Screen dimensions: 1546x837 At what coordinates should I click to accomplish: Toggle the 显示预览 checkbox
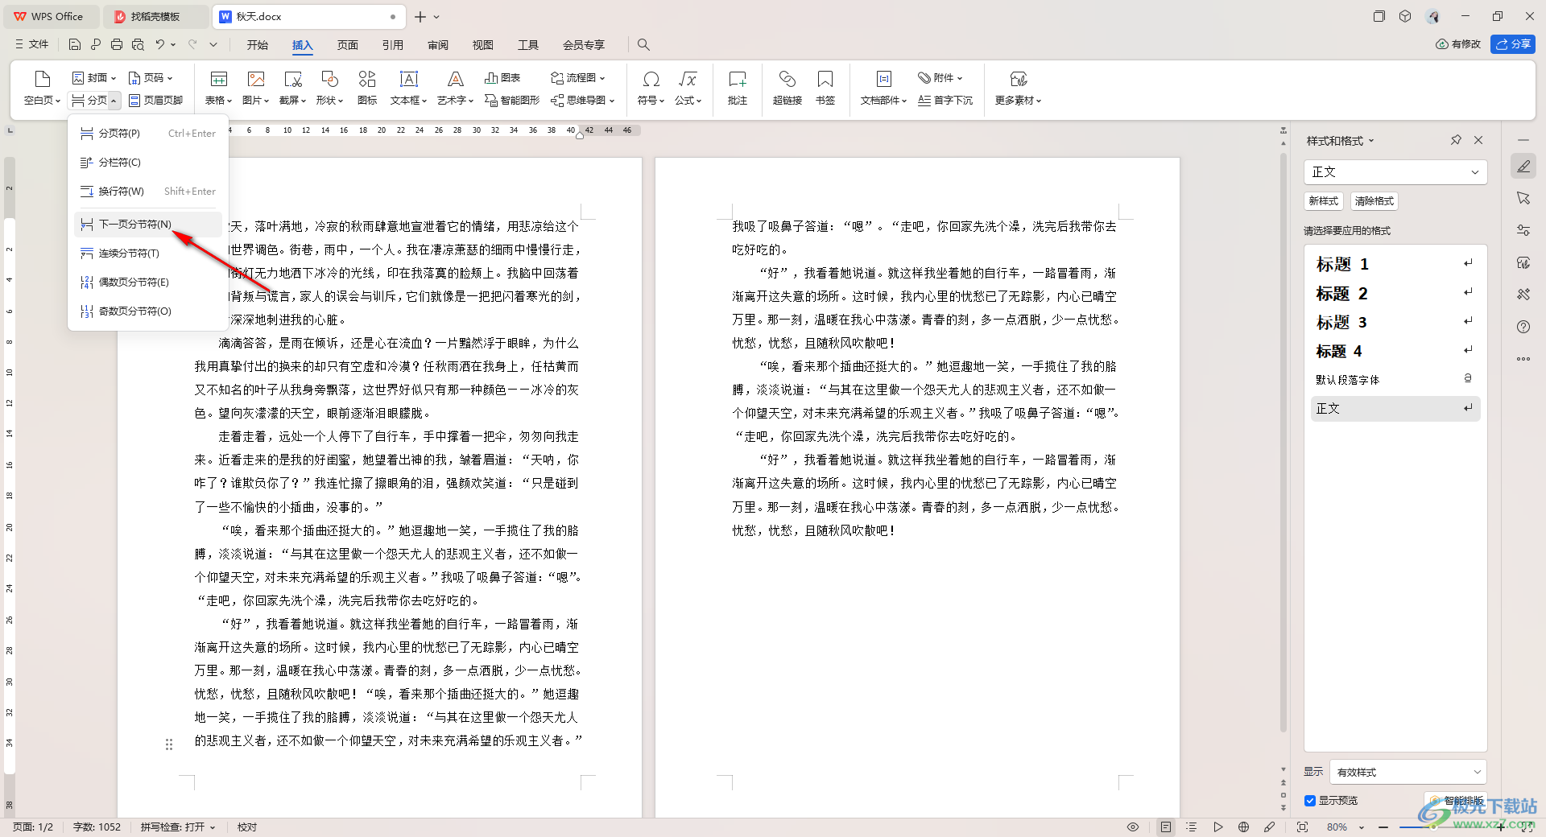[1310, 801]
